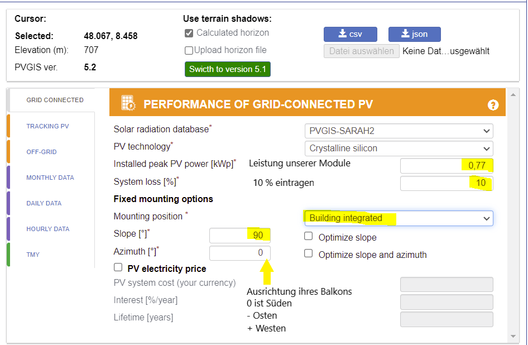Click the Azimuth input field

[240, 253]
